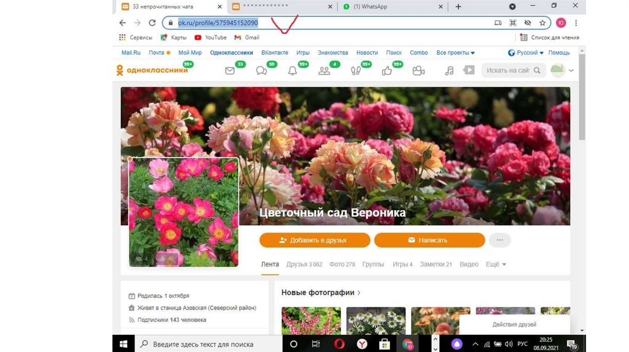
Task: Click the search magnifier icon in site search
Action: click(x=537, y=70)
